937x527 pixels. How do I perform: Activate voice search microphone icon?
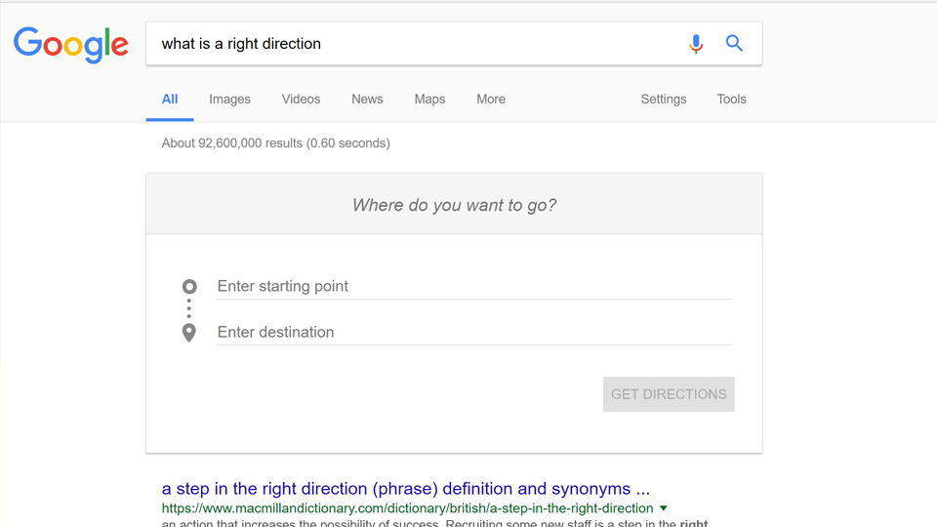[x=695, y=44]
